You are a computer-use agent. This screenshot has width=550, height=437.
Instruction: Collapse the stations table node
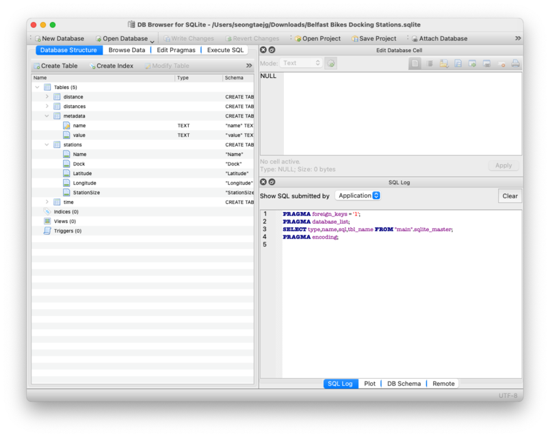pos(47,144)
